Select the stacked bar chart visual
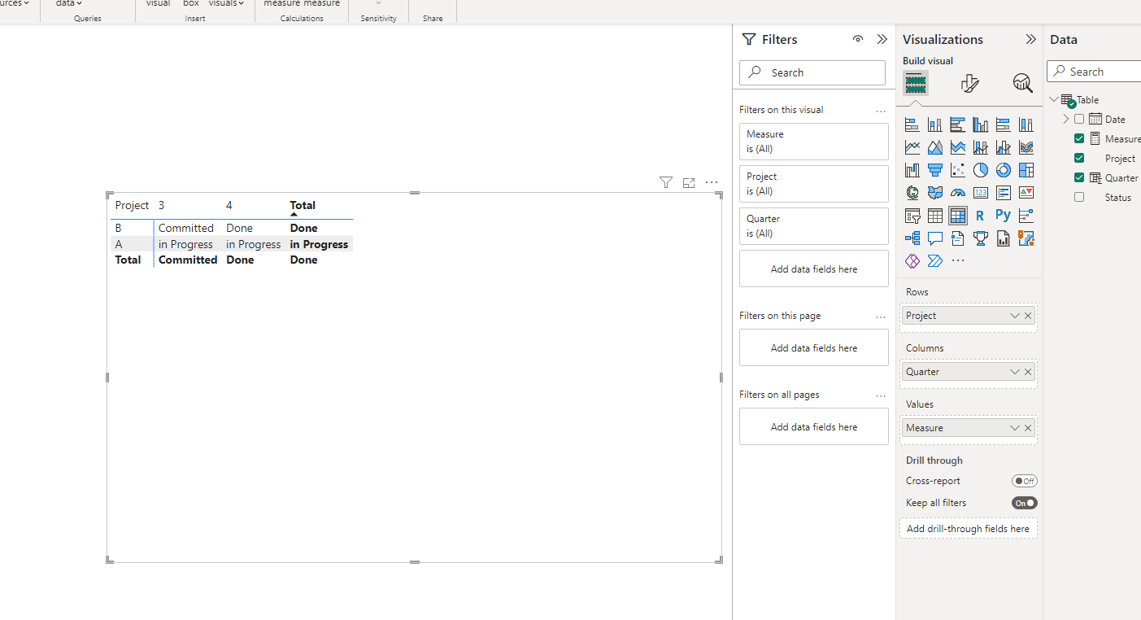The height and width of the screenshot is (620, 1141). coord(912,125)
